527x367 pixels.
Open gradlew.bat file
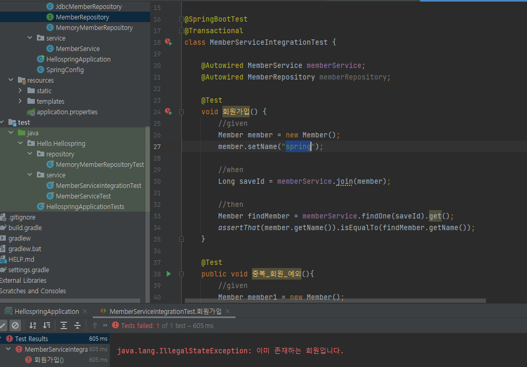[x=21, y=249]
